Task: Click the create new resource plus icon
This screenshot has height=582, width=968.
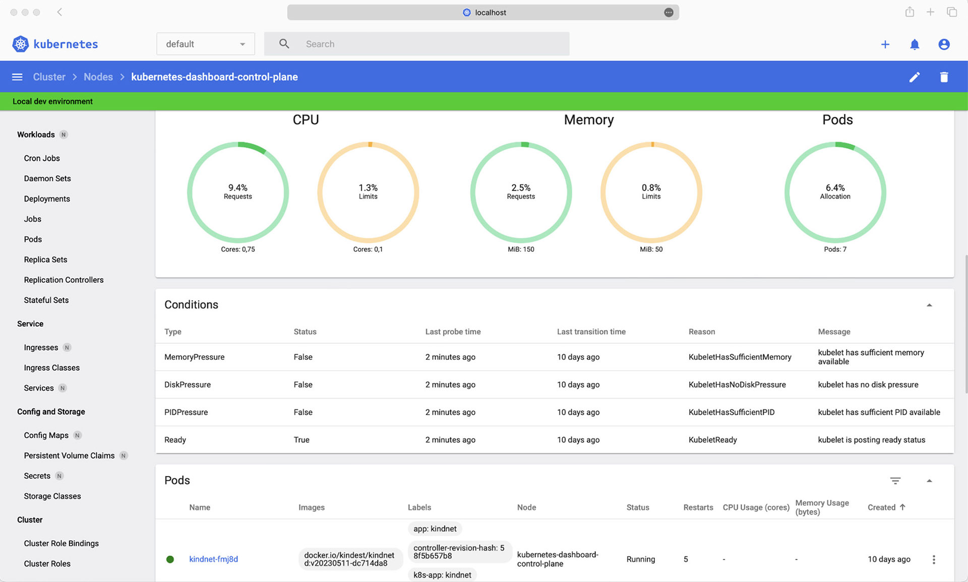Action: (x=885, y=44)
